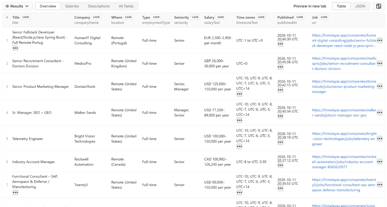Select the Telemetry Engineer title cell
Viewport: 387px width, 207px height.
(28, 139)
